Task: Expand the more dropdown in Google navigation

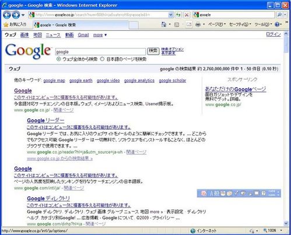Action: tap(100, 35)
